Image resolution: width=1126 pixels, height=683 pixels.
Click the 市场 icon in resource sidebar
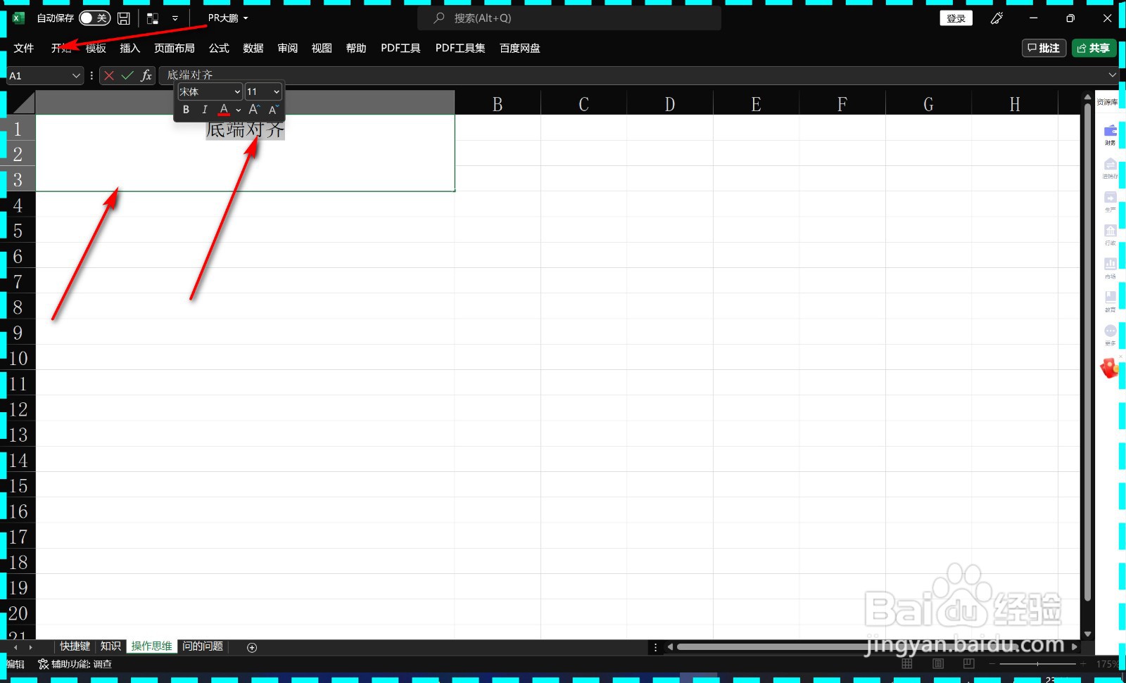[x=1110, y=267]
